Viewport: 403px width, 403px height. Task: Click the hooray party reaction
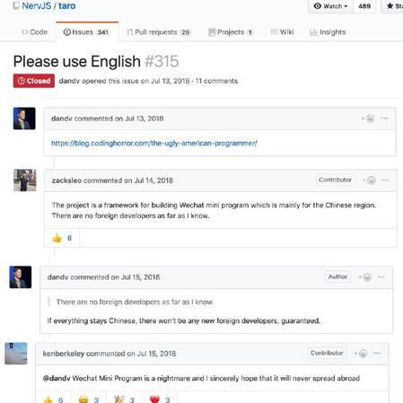point(124,399)
